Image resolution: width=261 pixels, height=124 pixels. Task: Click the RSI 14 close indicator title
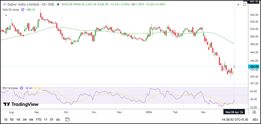(x=9, y=88)
